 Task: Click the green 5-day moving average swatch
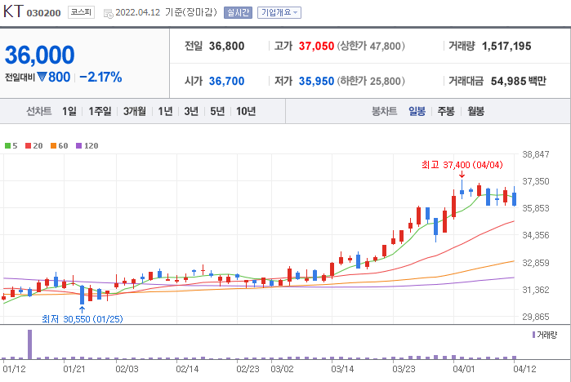[7, 146]
